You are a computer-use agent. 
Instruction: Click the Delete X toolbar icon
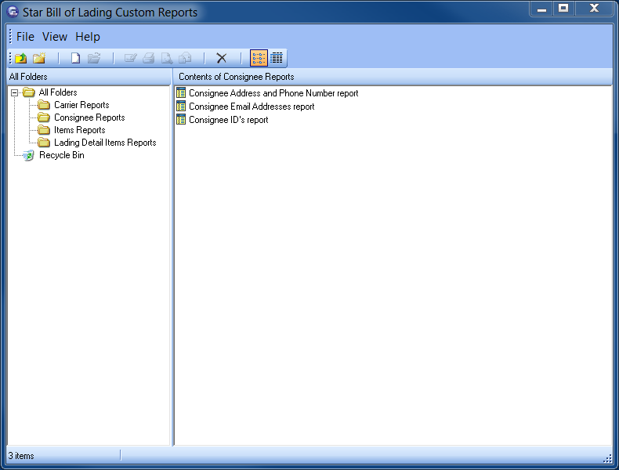222,59
